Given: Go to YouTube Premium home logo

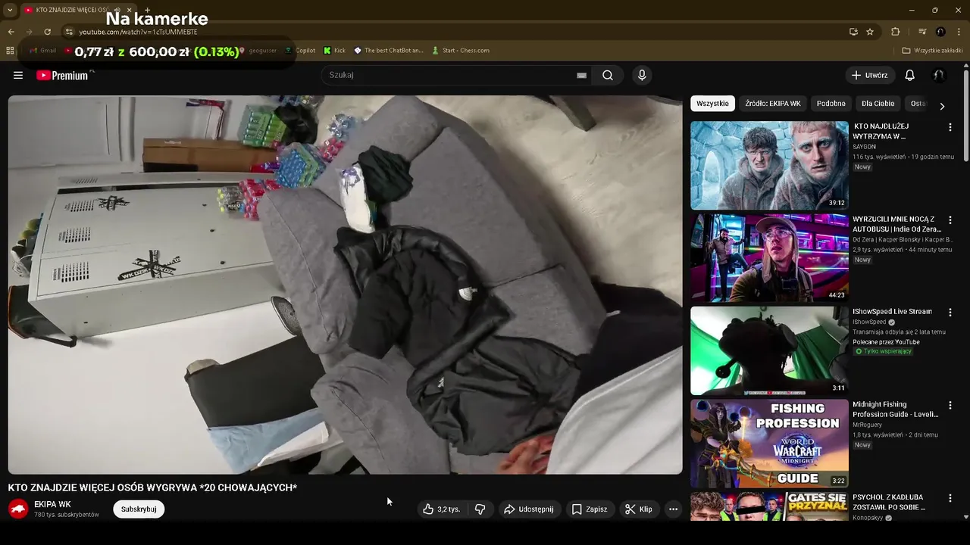Looking at the screenshot, I should (x=62, y=75).
